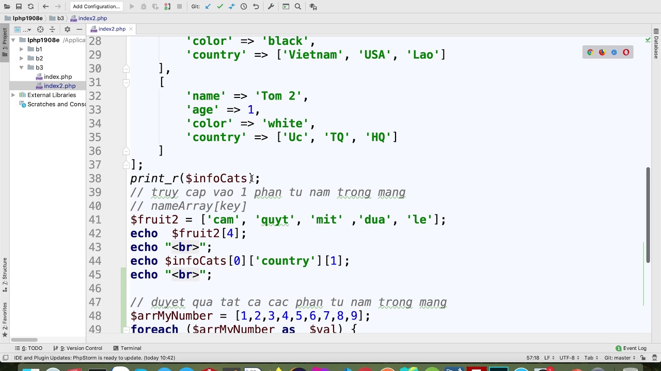This screenshot has height=371, width=661.
Task: Collapse code fold marker at line 36
Action: coord(125,151)
